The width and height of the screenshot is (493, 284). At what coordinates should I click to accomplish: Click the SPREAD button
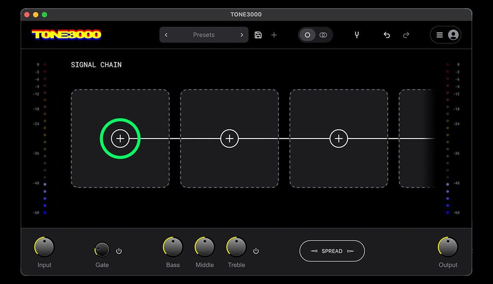coord(332,251)
